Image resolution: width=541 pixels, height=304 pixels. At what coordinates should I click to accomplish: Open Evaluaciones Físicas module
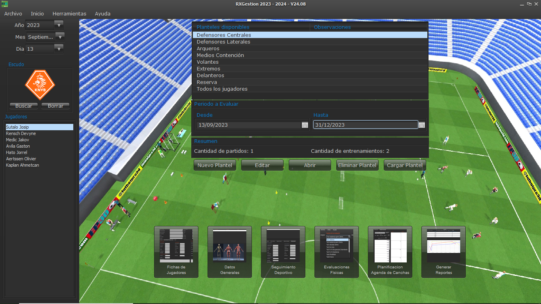point(337,252)
